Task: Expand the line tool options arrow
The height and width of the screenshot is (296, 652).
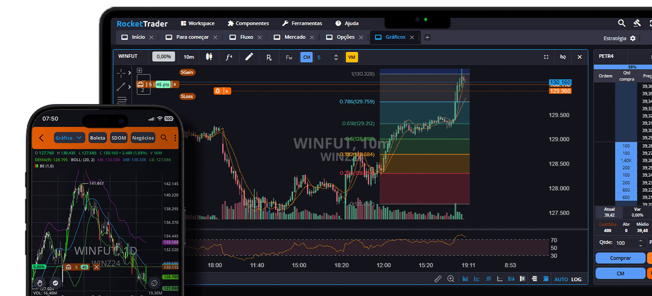Action: coord(130,87)
